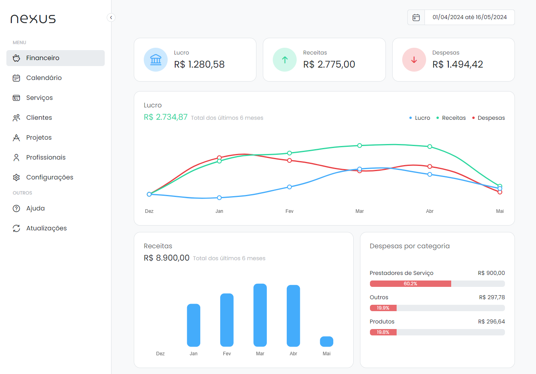Click the Produtos 19.8% progress bar
536x374 pixels.
pyautogui.click(x=437, y=332)
